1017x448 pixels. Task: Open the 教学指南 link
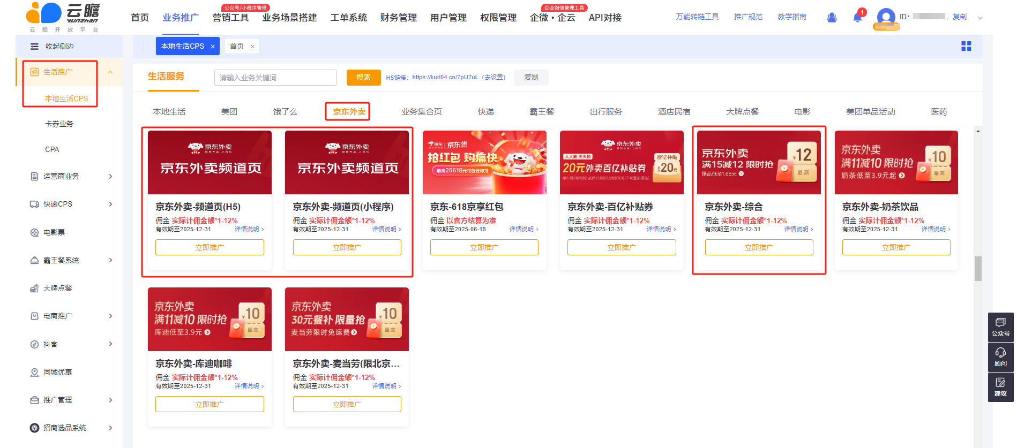792,17
